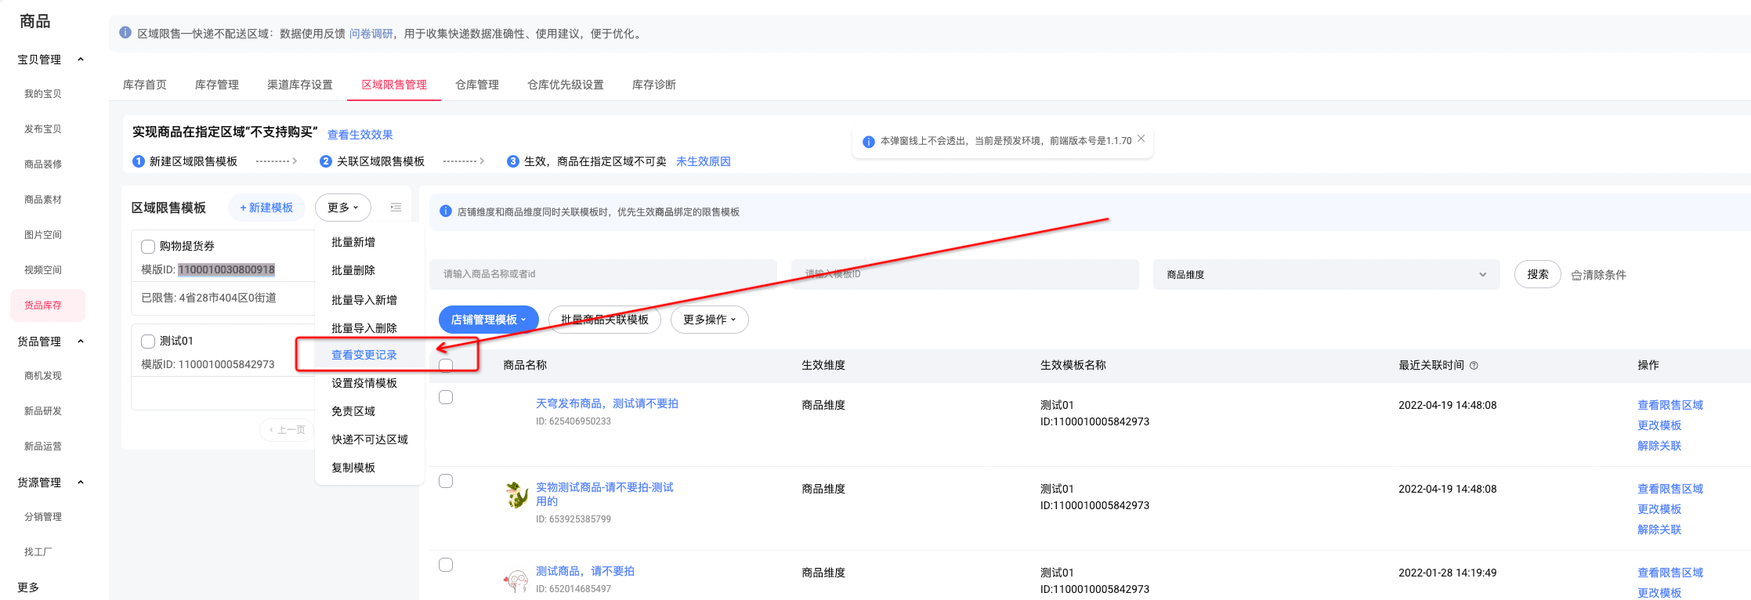Click 更改模板 for 实物测试商品 row
The height and width of the screenshot is (600, 1751).
coord(1659,509)
